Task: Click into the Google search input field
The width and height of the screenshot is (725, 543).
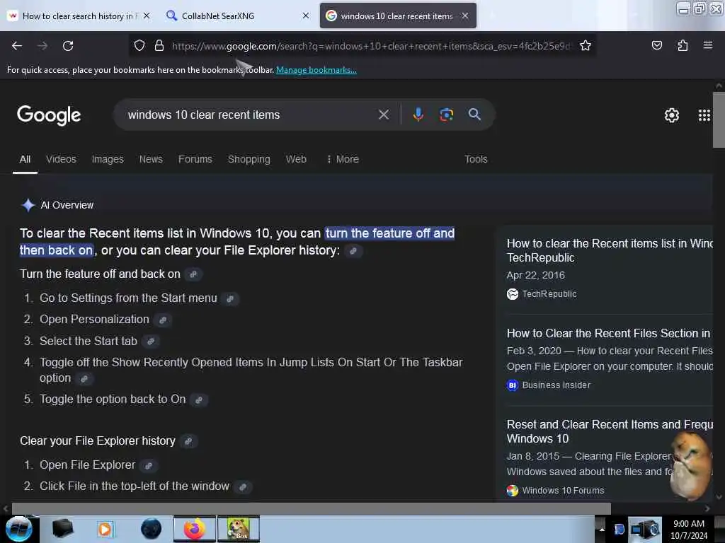Action: pyautogui.click(x=247, y=115)
